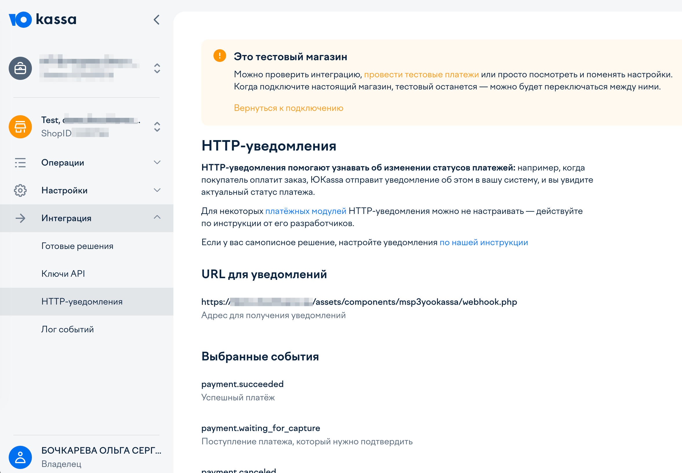Expand the Операции section chevron
The height and width of the screenshot is (473, 682).
pyautogui.click(x=157, y=162)
